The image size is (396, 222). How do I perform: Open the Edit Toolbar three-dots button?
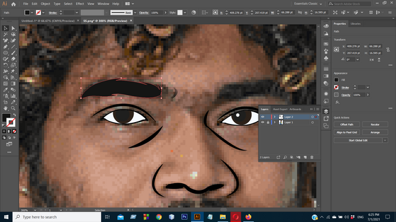click(9, 152)
